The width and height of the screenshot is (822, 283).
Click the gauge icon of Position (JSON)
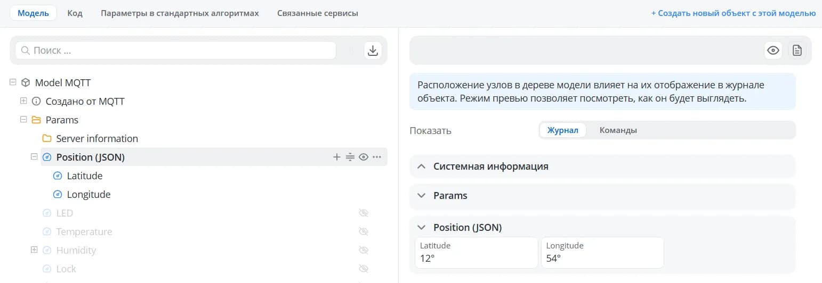pyautogui.click(x=47, y=157)
